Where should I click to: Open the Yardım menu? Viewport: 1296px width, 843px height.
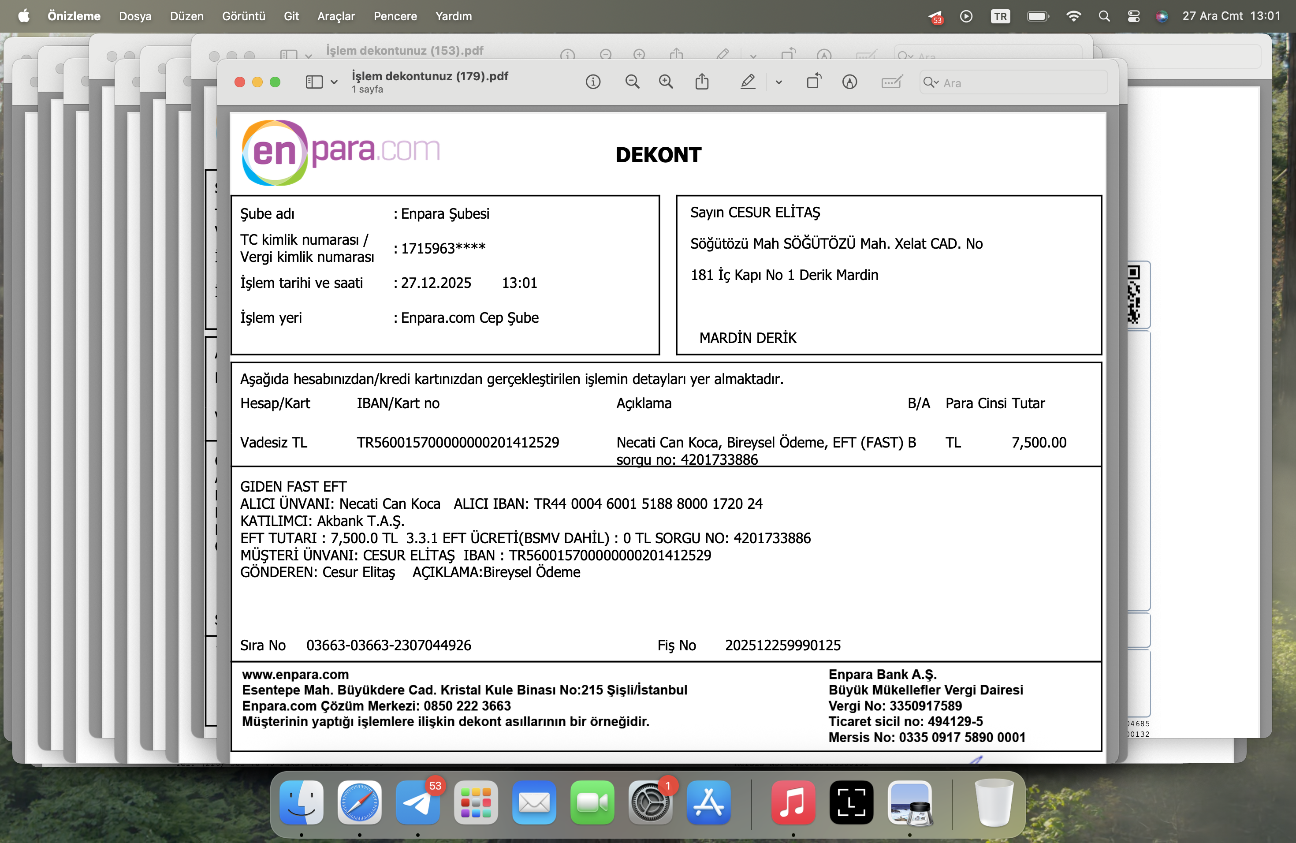coord(454,16)
